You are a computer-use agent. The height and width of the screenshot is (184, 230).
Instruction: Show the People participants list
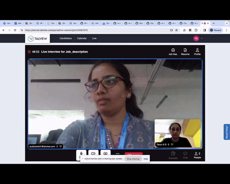pyautogui.click(x=197, y=155)
